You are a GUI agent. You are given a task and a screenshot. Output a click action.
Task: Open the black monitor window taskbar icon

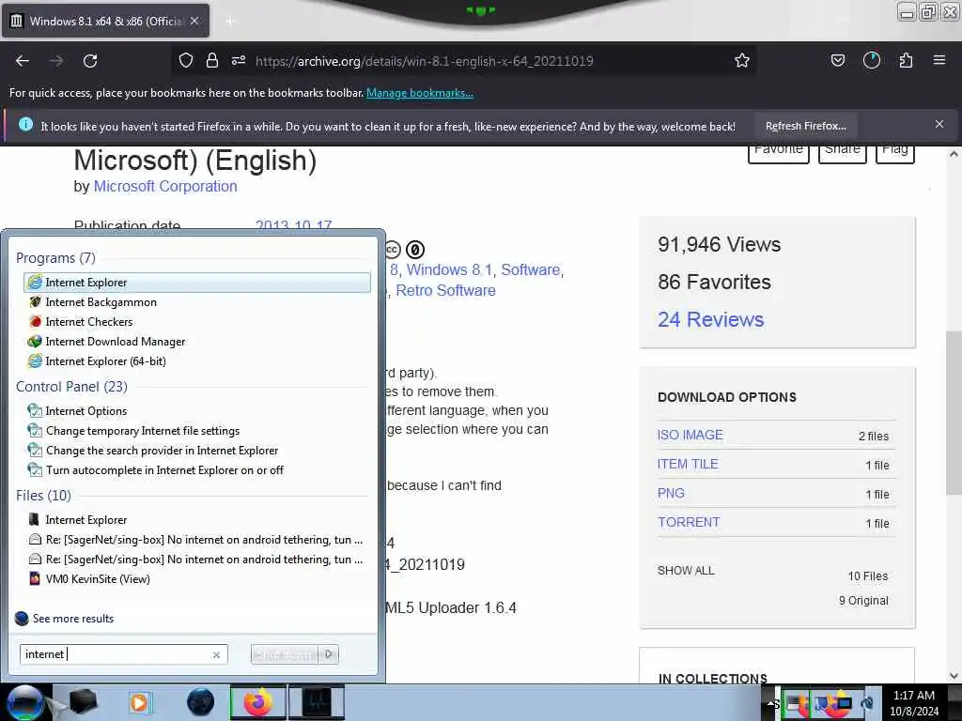tap(317, 702)
